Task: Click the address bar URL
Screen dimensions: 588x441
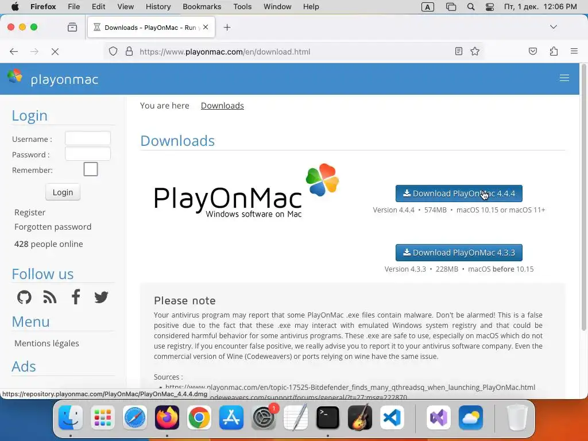Action: [225, 52]
